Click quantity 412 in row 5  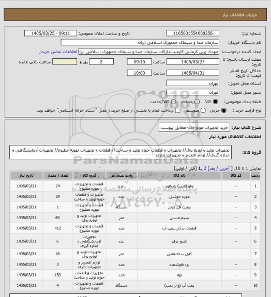click(x=58, y=228)
